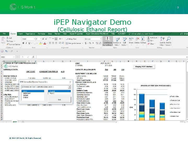The image size is (188, 141).
Task: Click the Share button
Action: pyautogui.click(x=184, y=34)
